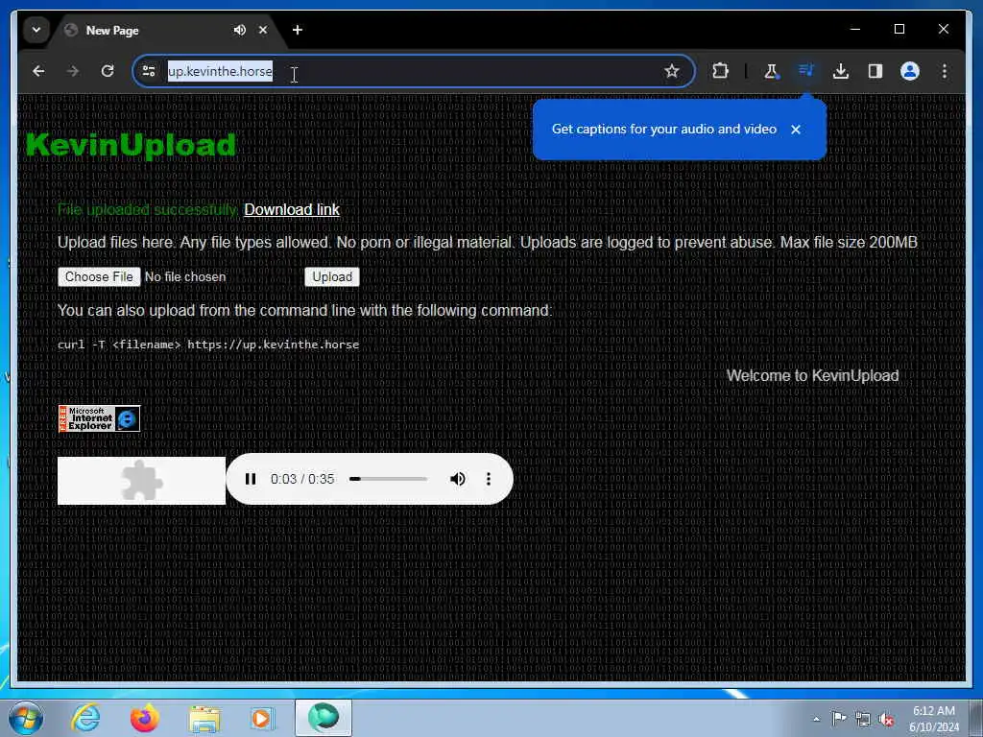
Task: Click the Internet Explorer badge image
Action: pyautogui.click(x=99, y=418)
